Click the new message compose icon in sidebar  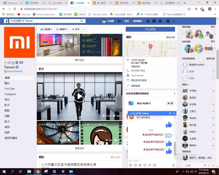(x=209, y=165)
